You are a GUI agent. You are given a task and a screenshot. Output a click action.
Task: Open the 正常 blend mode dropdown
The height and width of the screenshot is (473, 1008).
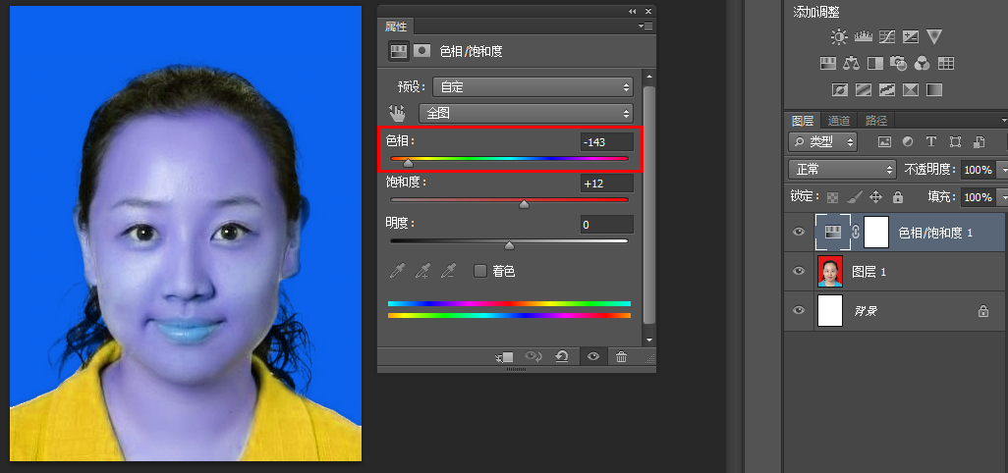(x=840, y=169)
